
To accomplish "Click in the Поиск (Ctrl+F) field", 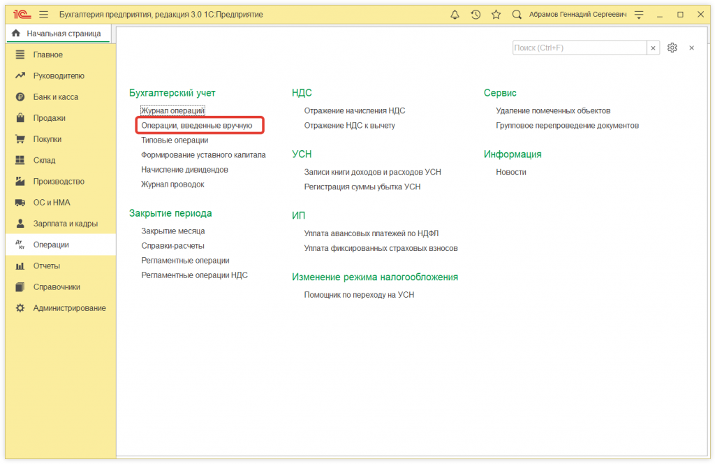I will tap(579, 48).
